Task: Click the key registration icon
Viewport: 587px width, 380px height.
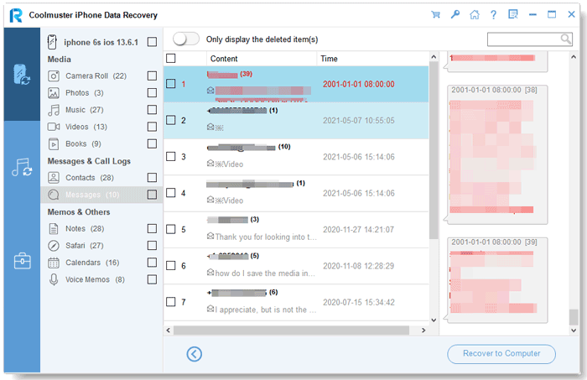Action: pos(455,14)
